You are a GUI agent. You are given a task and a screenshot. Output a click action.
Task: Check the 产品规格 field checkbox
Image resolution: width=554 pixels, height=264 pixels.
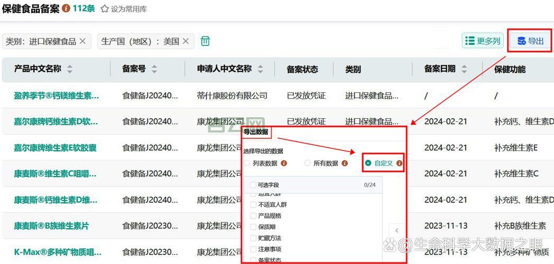(253, 215)
